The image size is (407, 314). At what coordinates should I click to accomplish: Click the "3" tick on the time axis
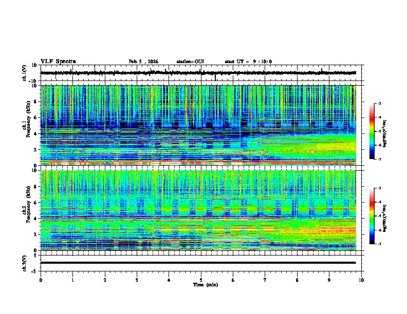[137, 280]
